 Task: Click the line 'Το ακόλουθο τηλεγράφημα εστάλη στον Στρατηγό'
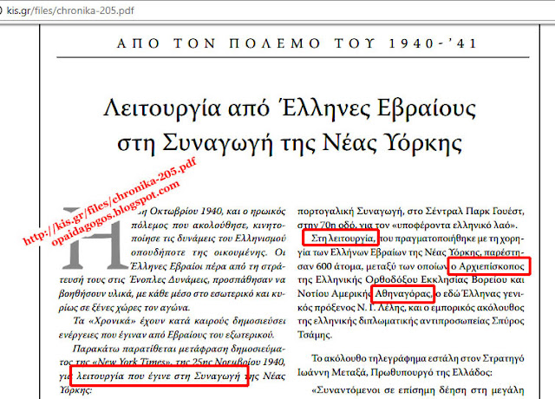pos(418,358)
